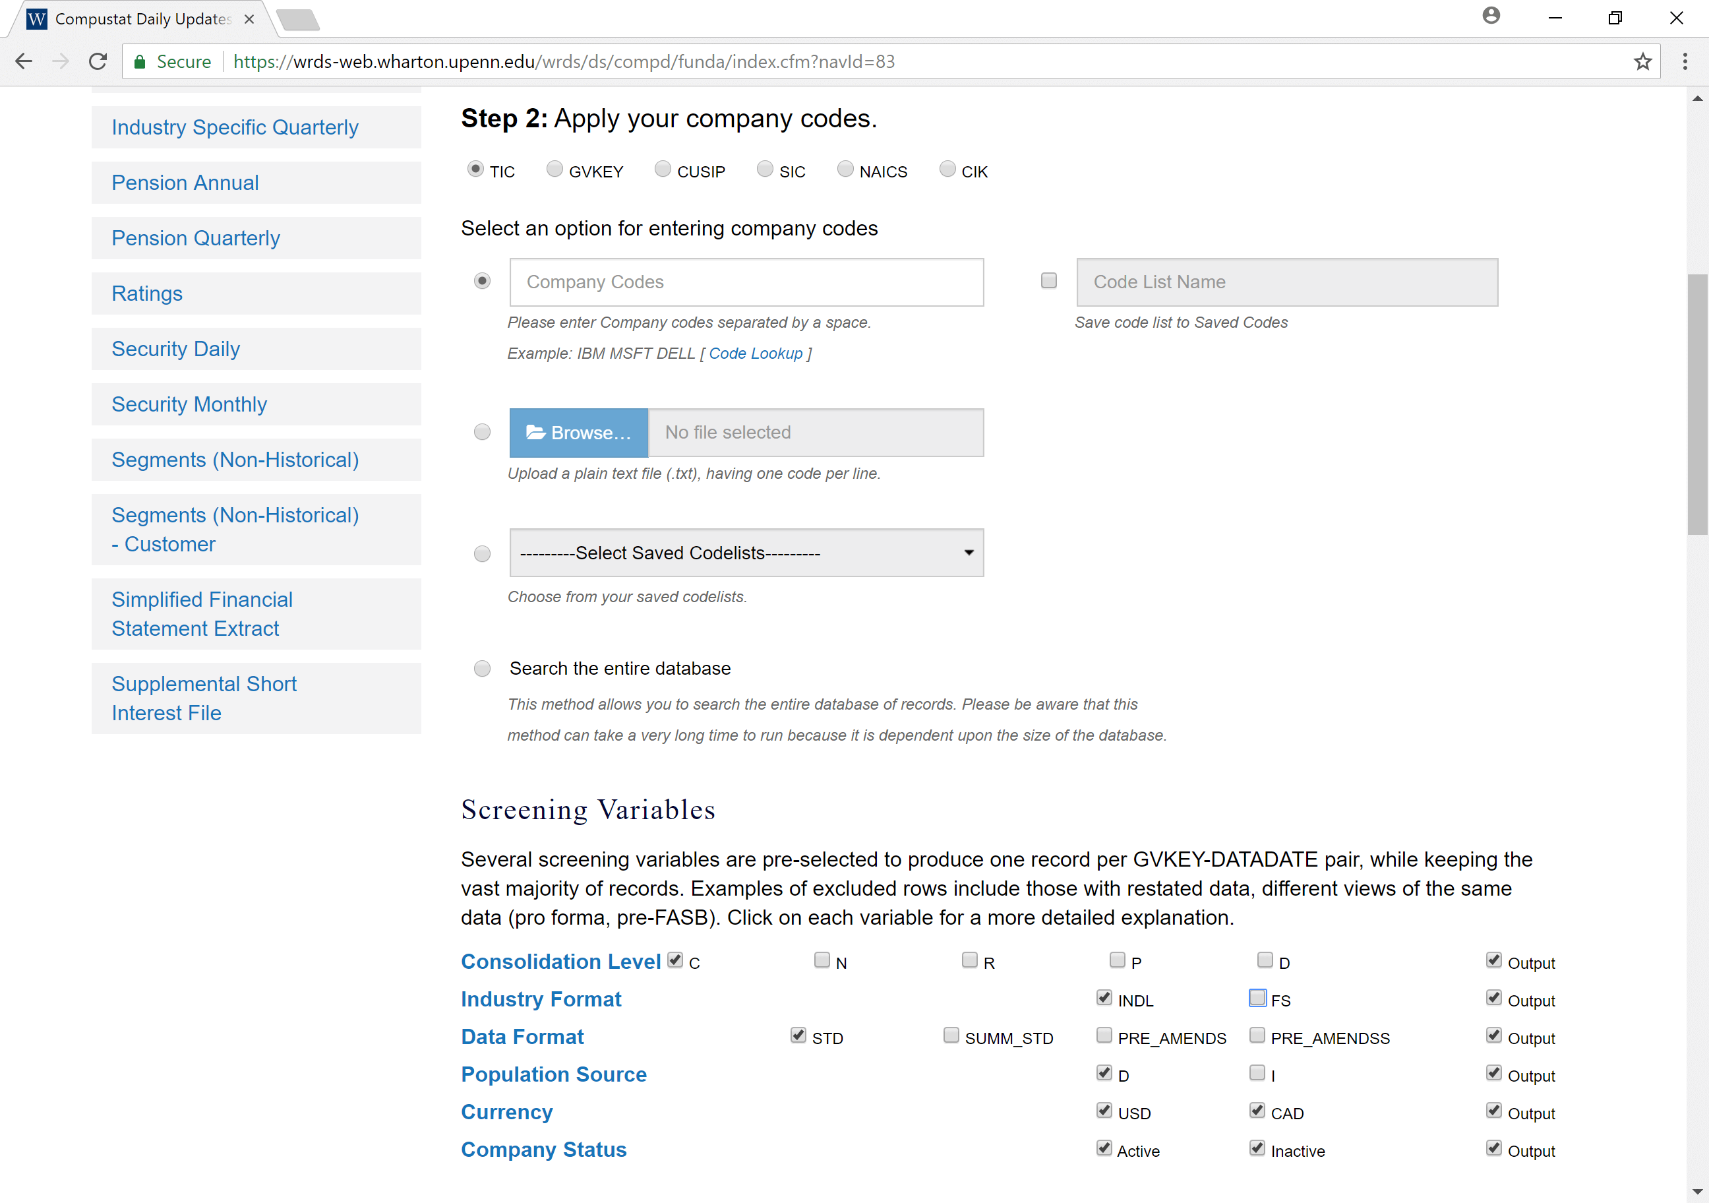Open the Consolidation Level explanation link

point(560,962)
